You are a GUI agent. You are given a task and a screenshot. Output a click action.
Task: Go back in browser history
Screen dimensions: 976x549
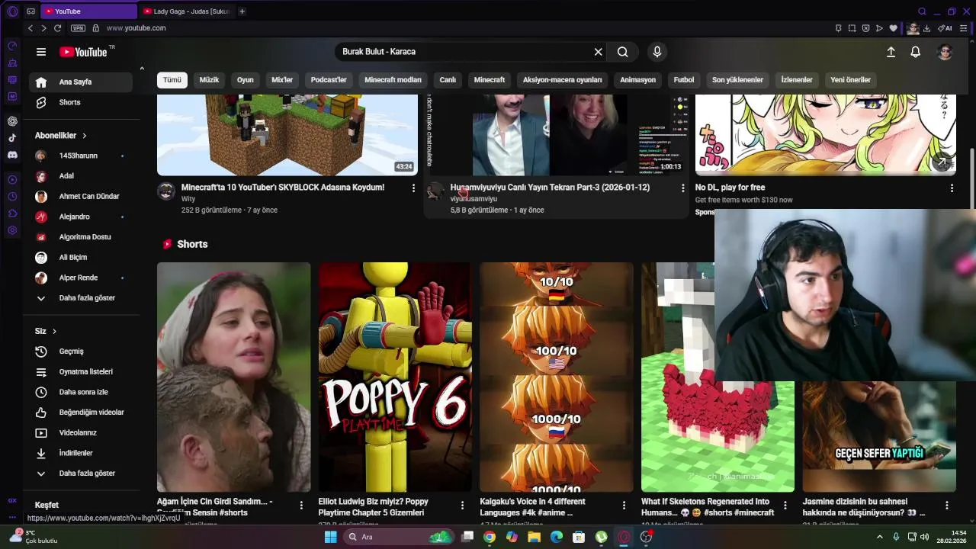[x=30, y=28]
